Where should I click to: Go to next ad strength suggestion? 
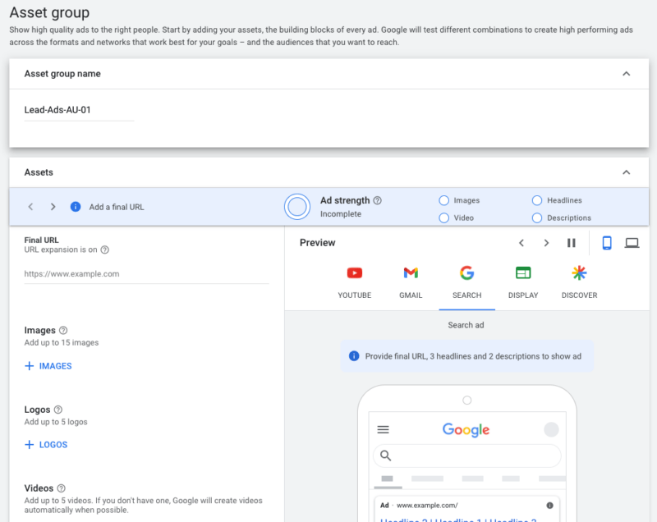[53, 207]
